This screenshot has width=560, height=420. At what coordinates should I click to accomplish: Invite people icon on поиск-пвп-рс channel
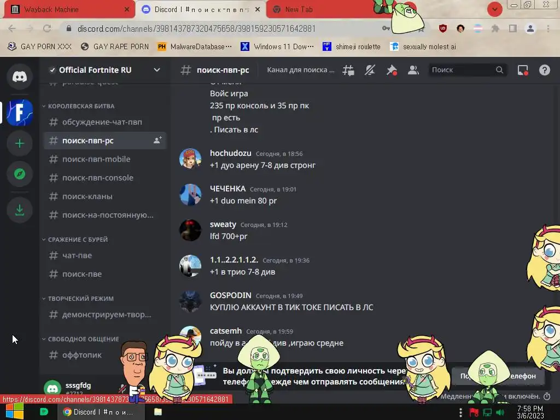click(x=157, y=141)
